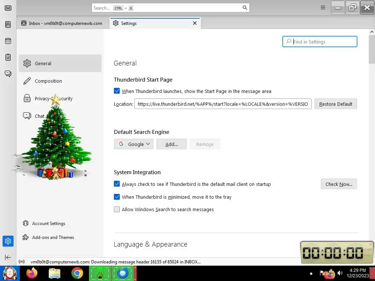The width and height of the screenshot is (375, 281).
Task: Close the digital timer widget
Action: point(371,244)
